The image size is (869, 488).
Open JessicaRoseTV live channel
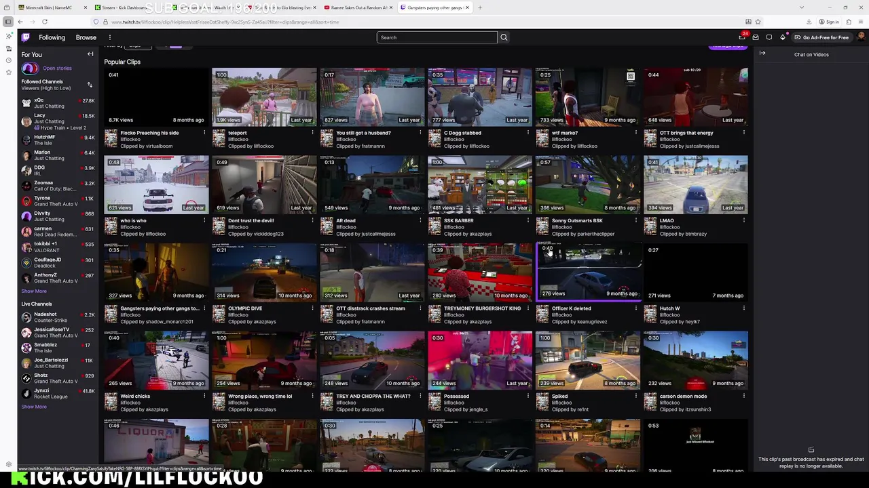58,332
